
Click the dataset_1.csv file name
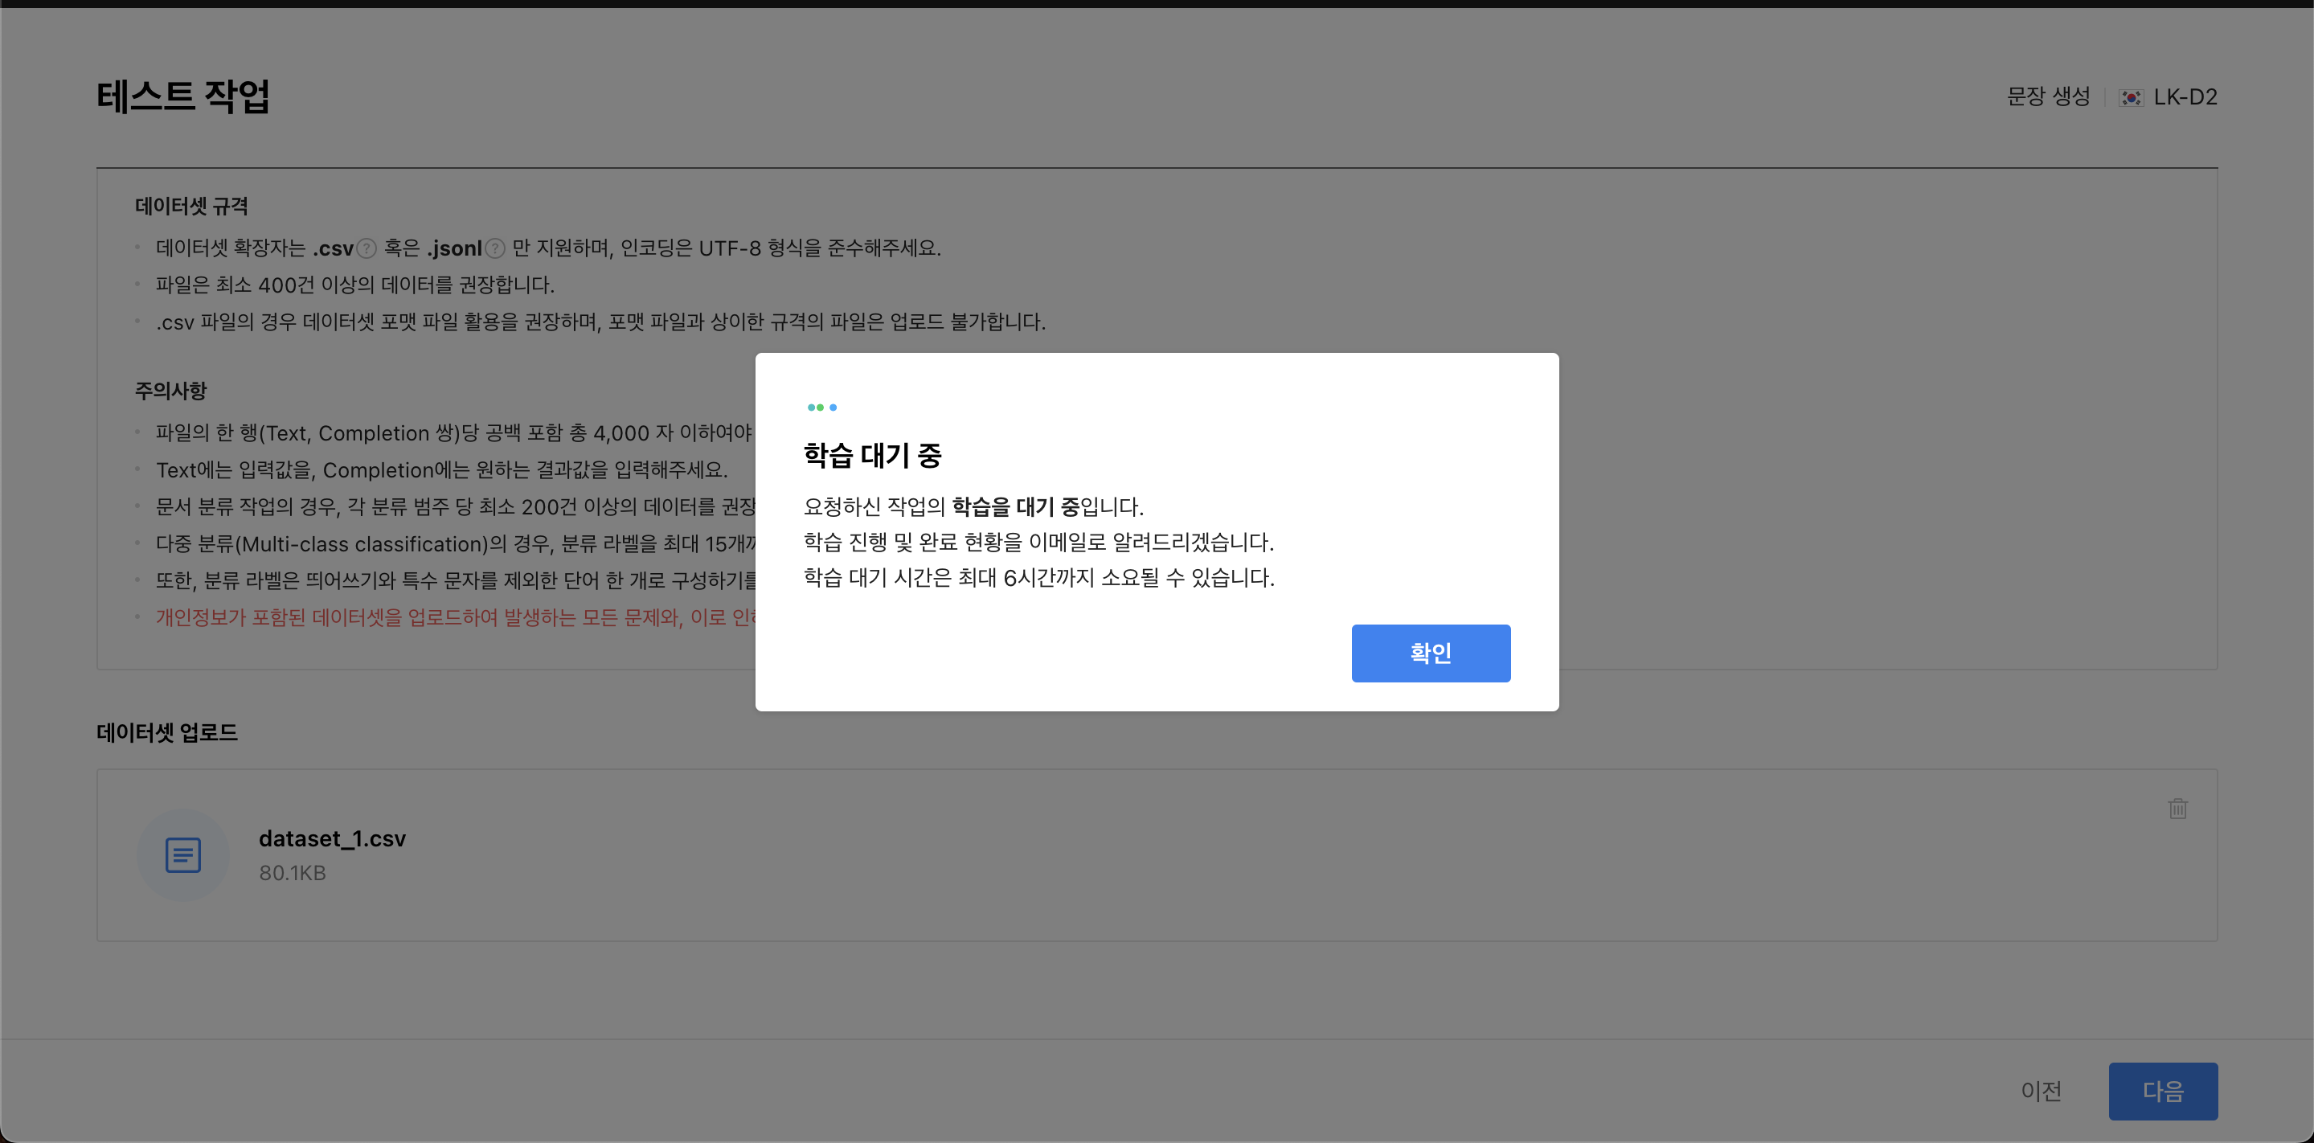[333, 838]
